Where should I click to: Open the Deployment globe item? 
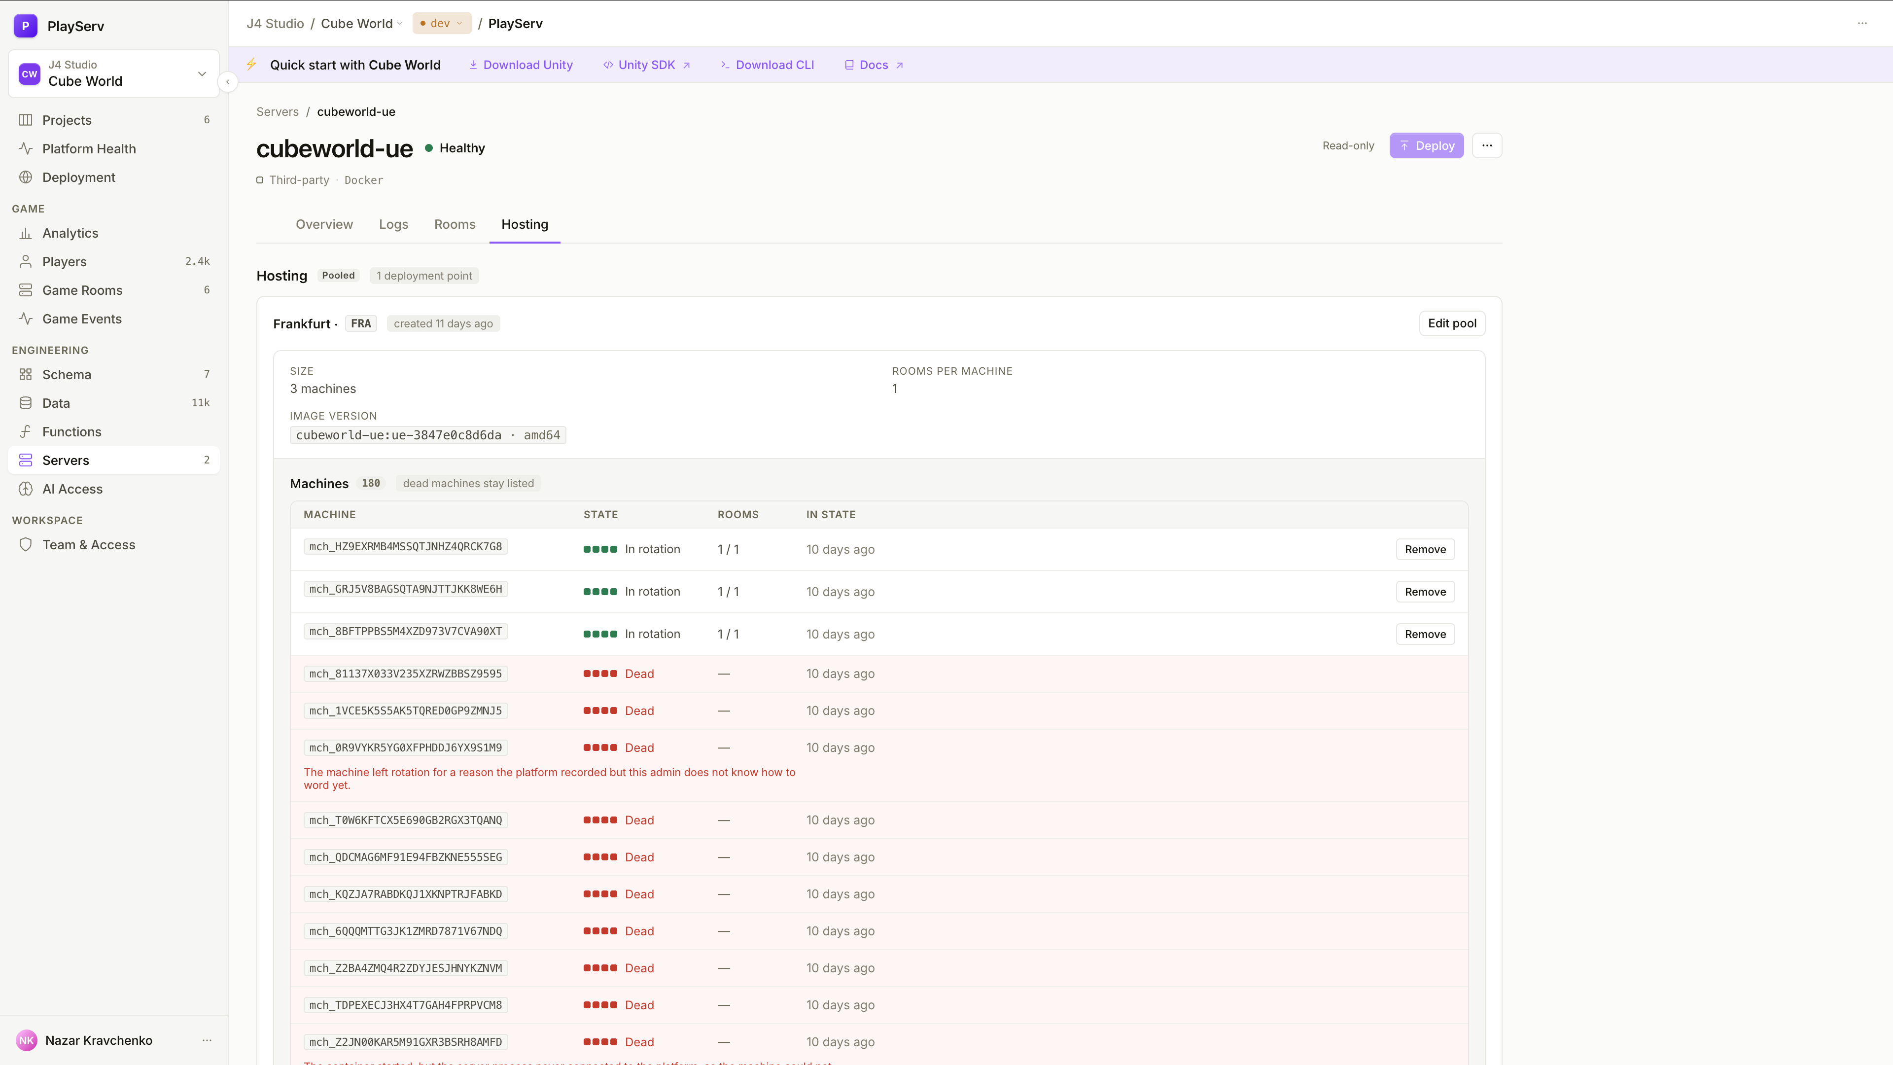coord(114,177)
